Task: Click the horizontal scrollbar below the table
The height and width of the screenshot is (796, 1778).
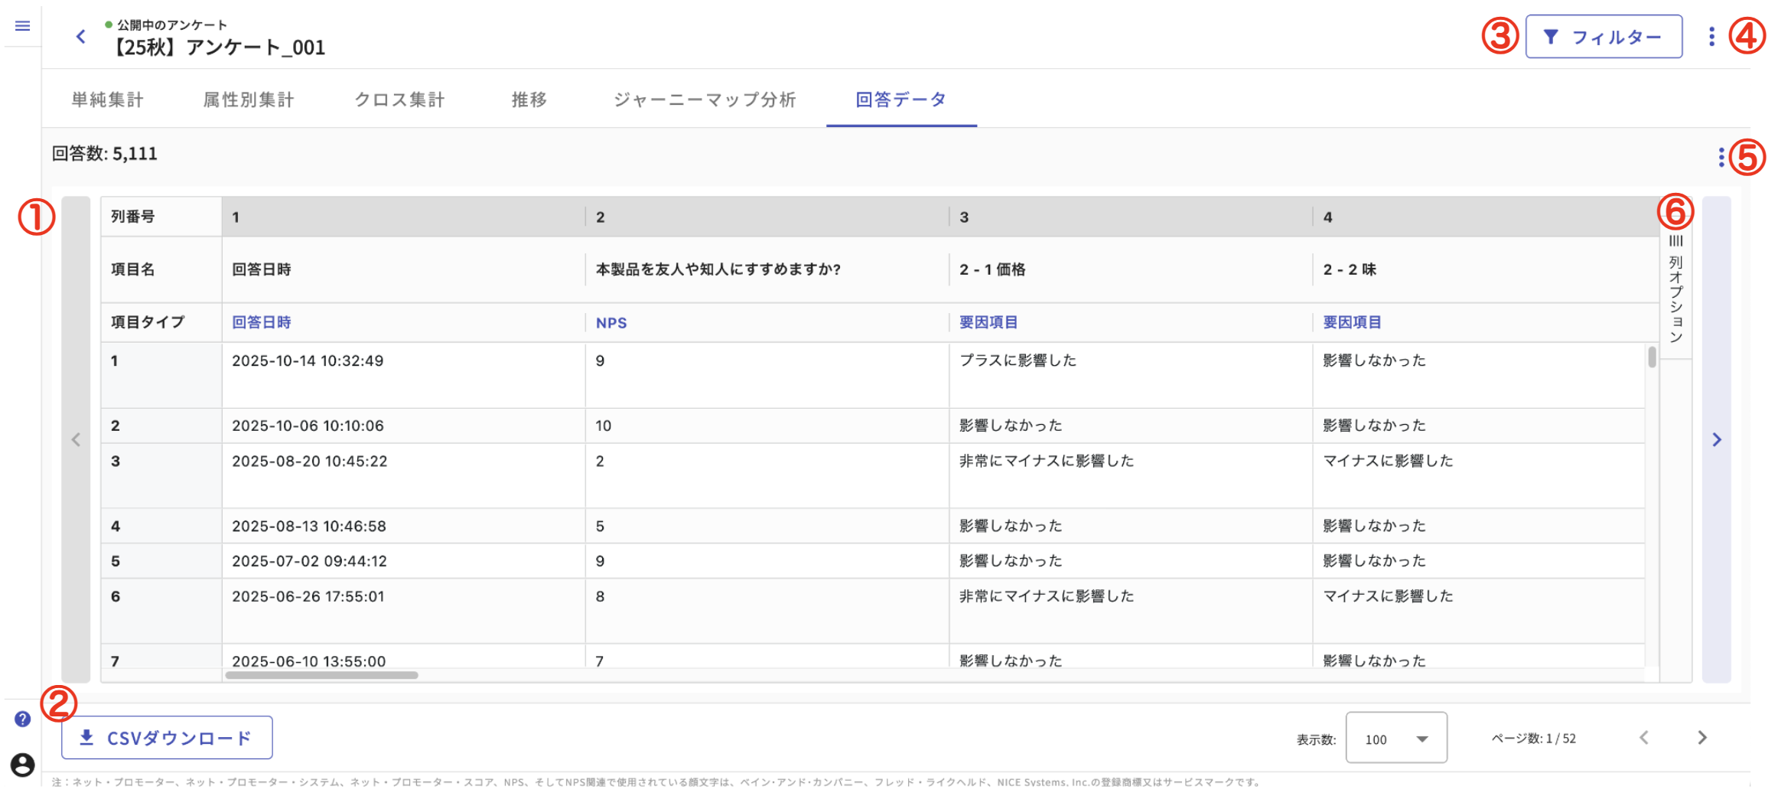Action: pos(321,674)
